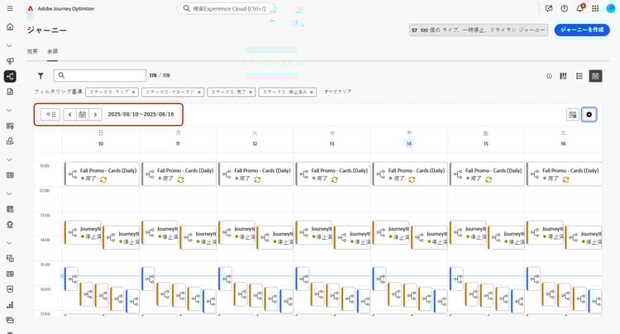Collapse the sidebar section above the table icon
Image resolution: width=620 pixels, height=334 pixels.
click(9, 160)
